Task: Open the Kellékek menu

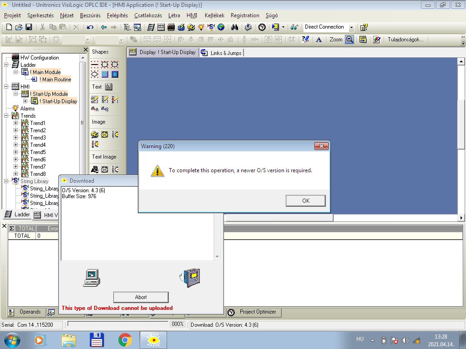Action: point(214,15)
